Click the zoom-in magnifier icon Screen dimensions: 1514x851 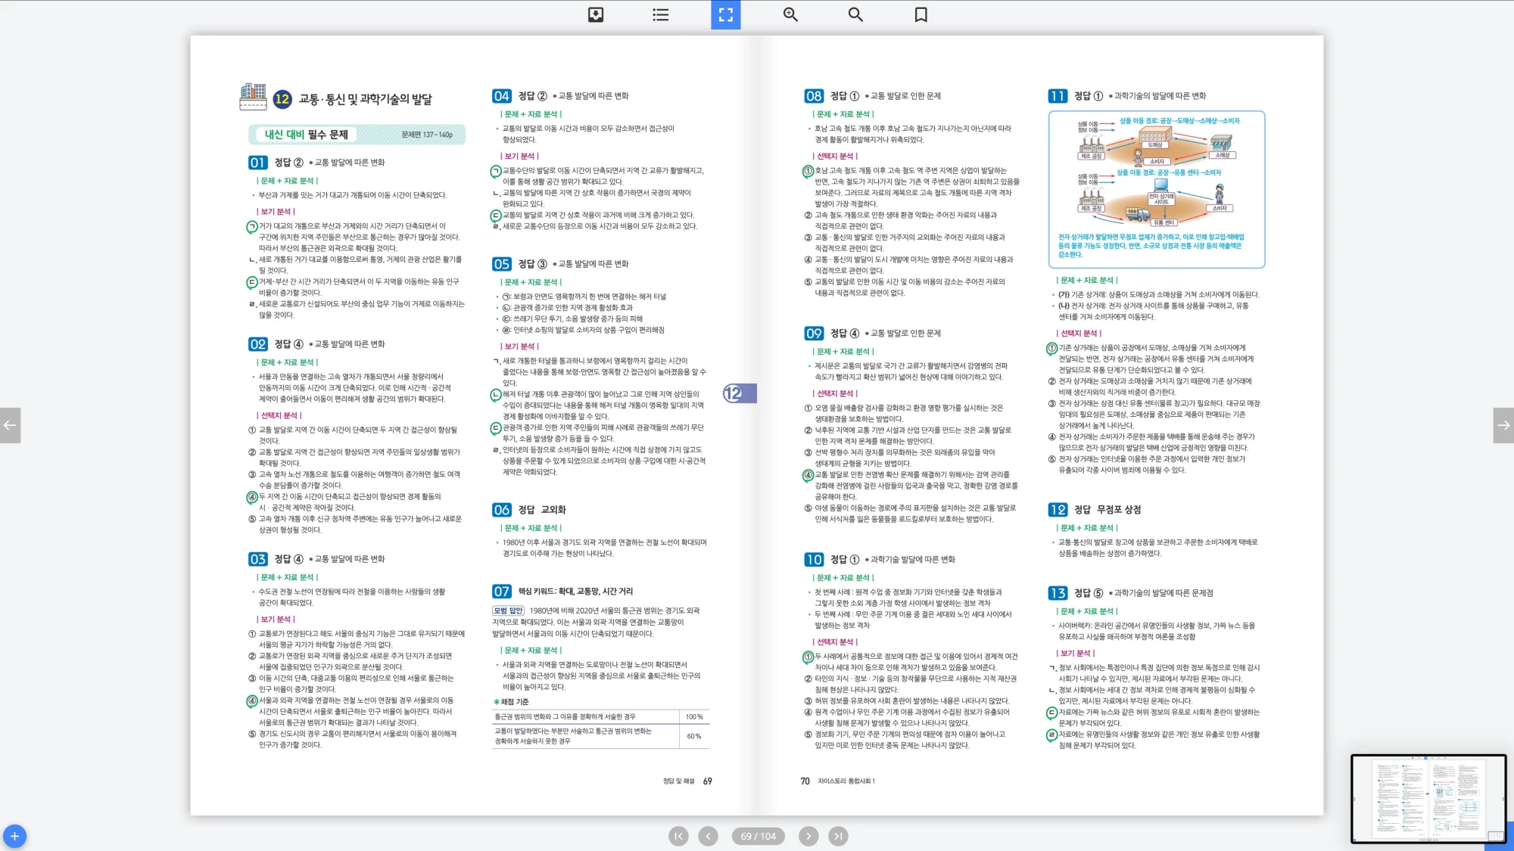coord(790,14)
